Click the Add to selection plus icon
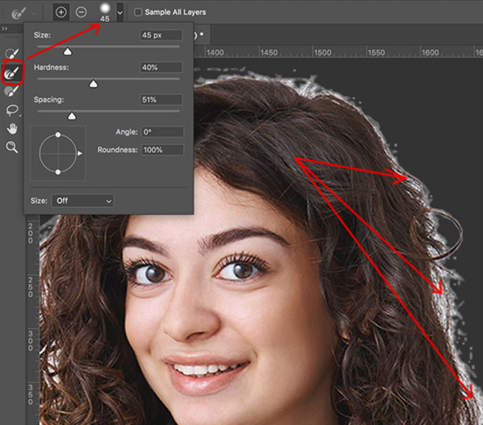The height and width of the screenshot is (425, 483). (61, 12)
